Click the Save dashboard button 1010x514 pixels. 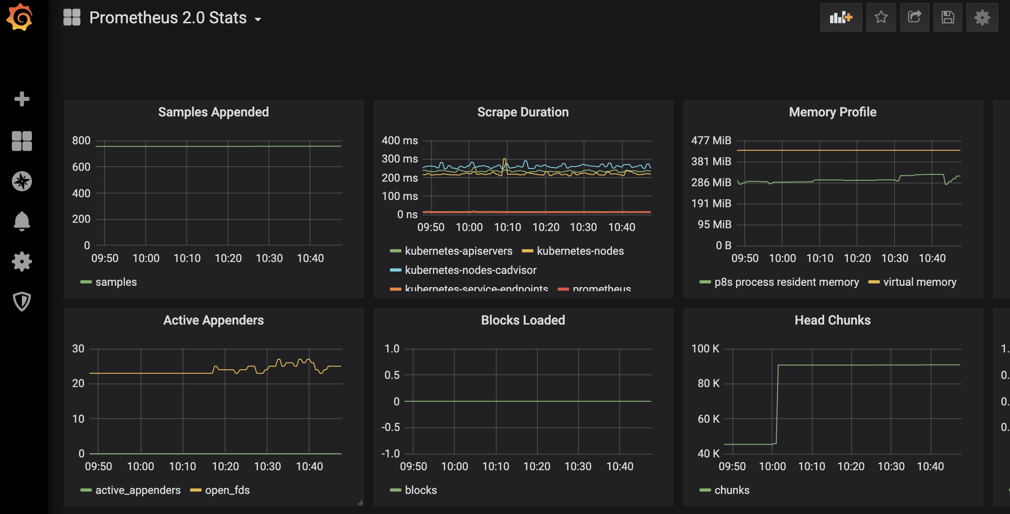pyautogui.click(x=948, y=17)
